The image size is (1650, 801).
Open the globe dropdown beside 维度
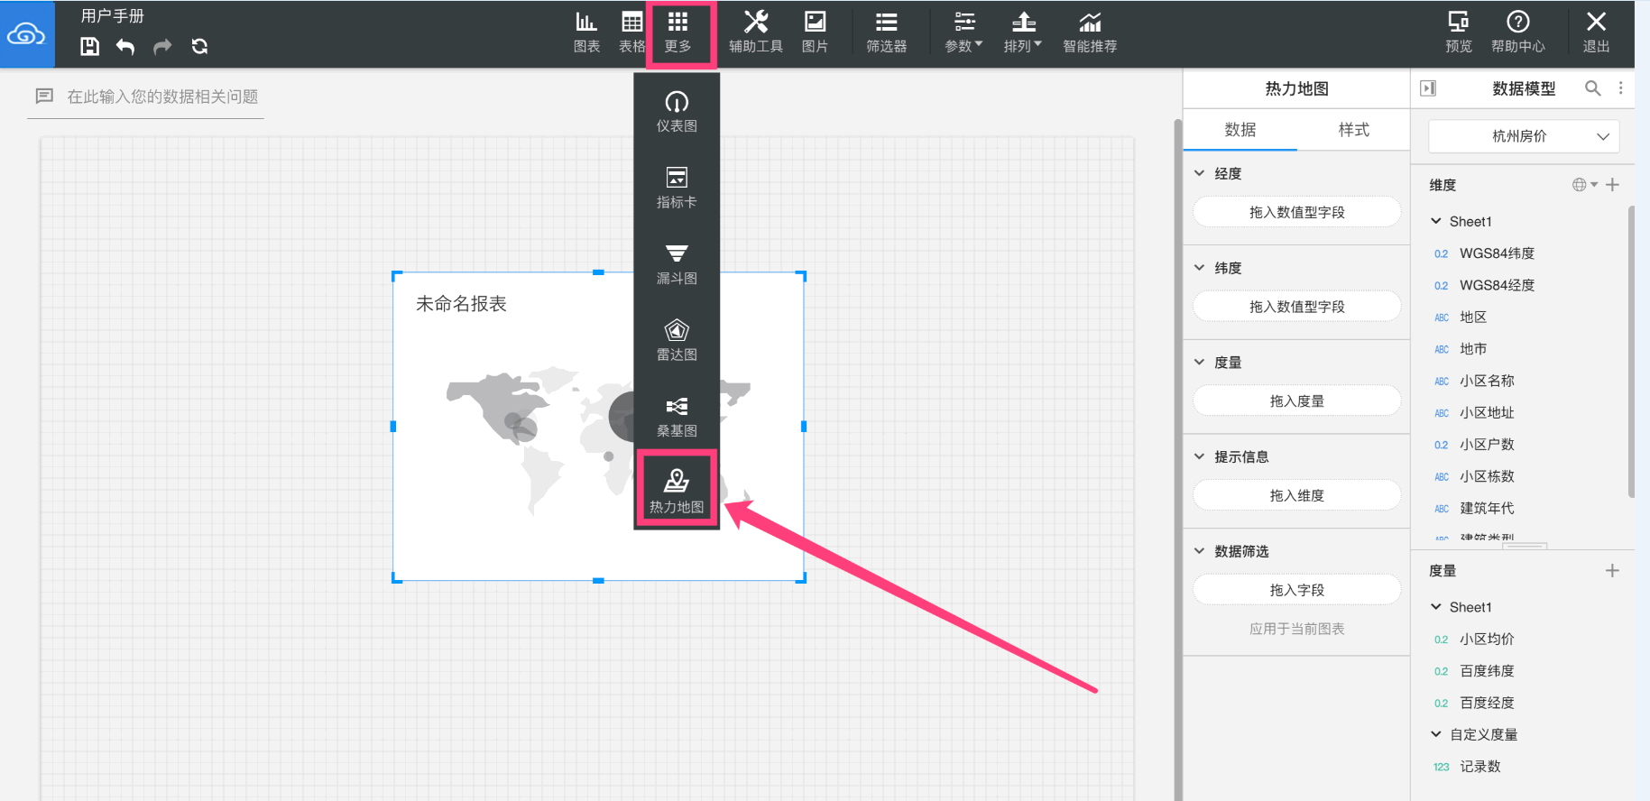click(x=1585, y=185)
